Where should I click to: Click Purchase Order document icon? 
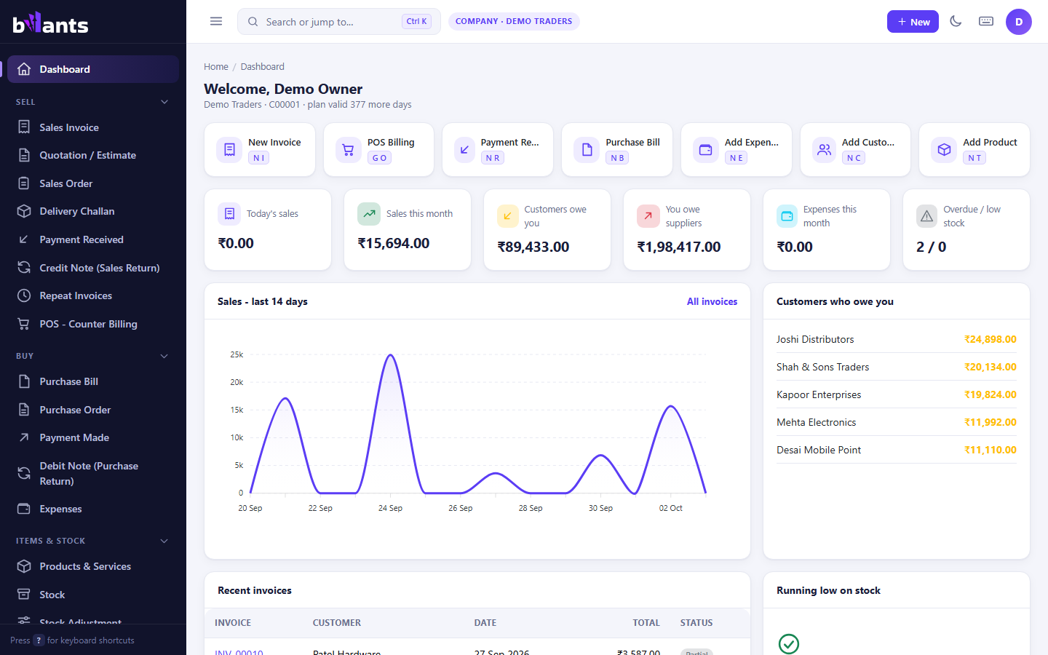[24, 410]
